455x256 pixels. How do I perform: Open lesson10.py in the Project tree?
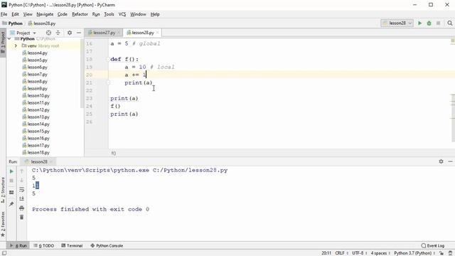(x=38, y=95)
